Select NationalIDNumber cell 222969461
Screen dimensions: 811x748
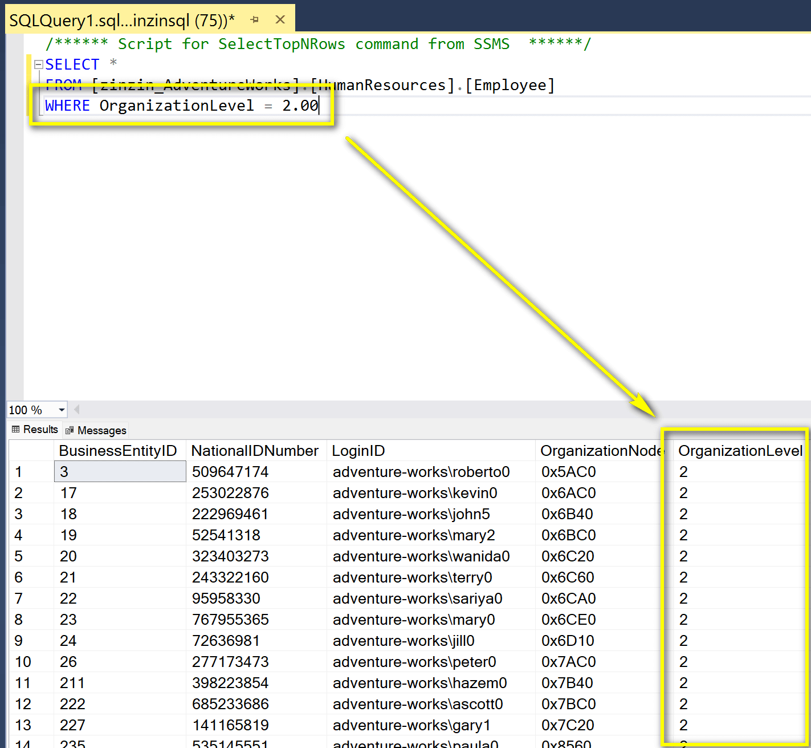pyautogui.click(x=256, y=514)
